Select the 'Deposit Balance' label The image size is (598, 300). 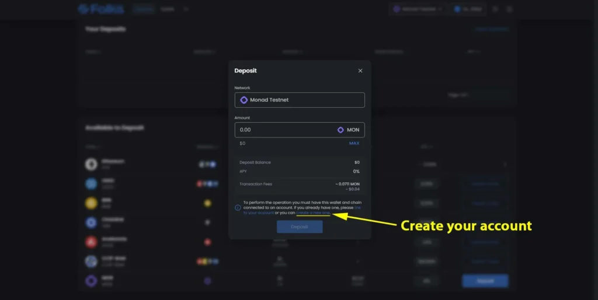point(255,163)
